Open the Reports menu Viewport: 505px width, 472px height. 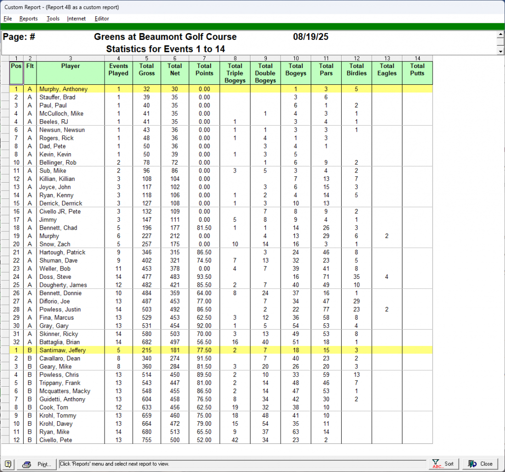click(x=29, y=19)
